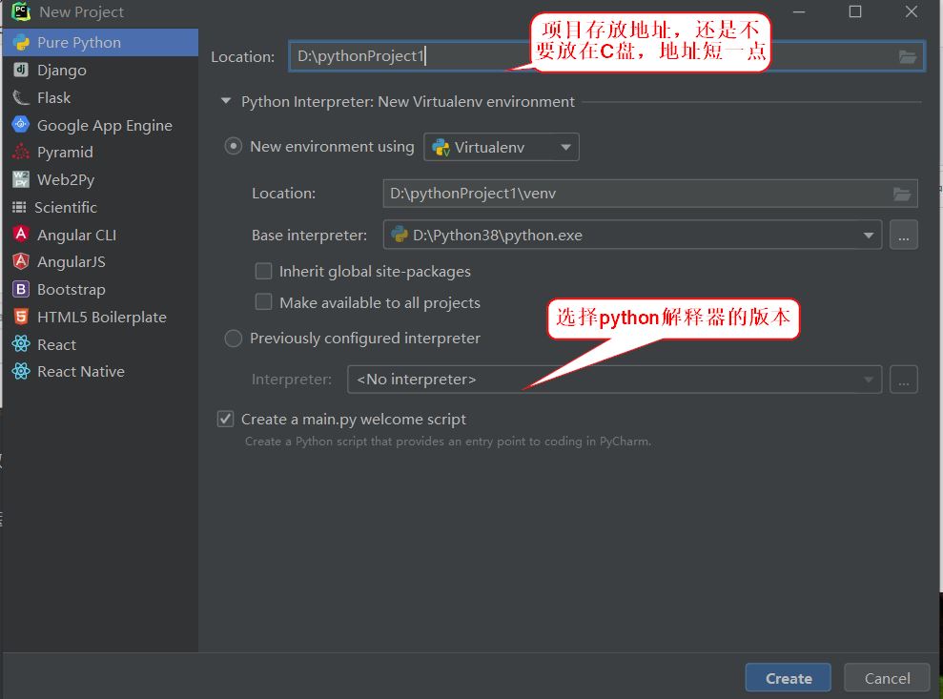
Task: Choose React Native project type
Action: coord(100,371)
